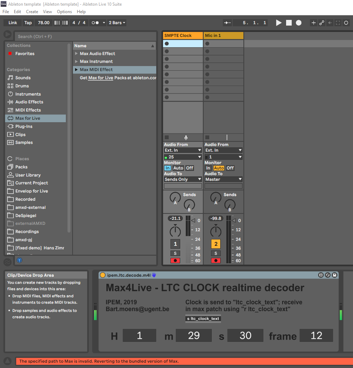
Task: Select MIDI Effects category
Action: coord(28,110)
